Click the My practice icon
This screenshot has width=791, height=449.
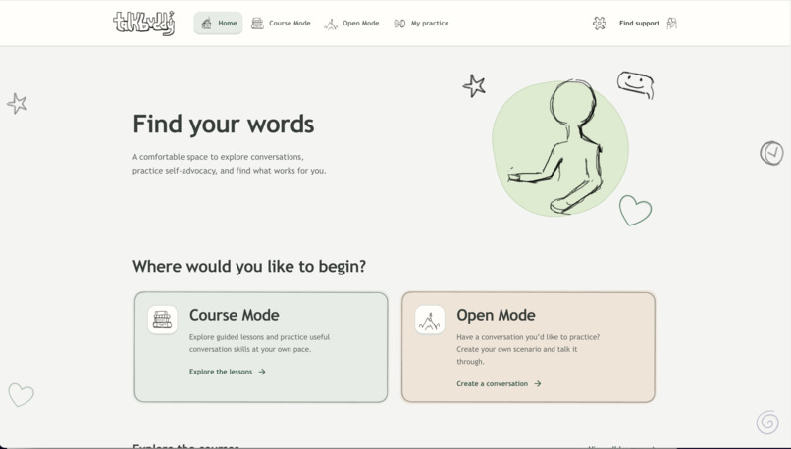tap(399, 24)
